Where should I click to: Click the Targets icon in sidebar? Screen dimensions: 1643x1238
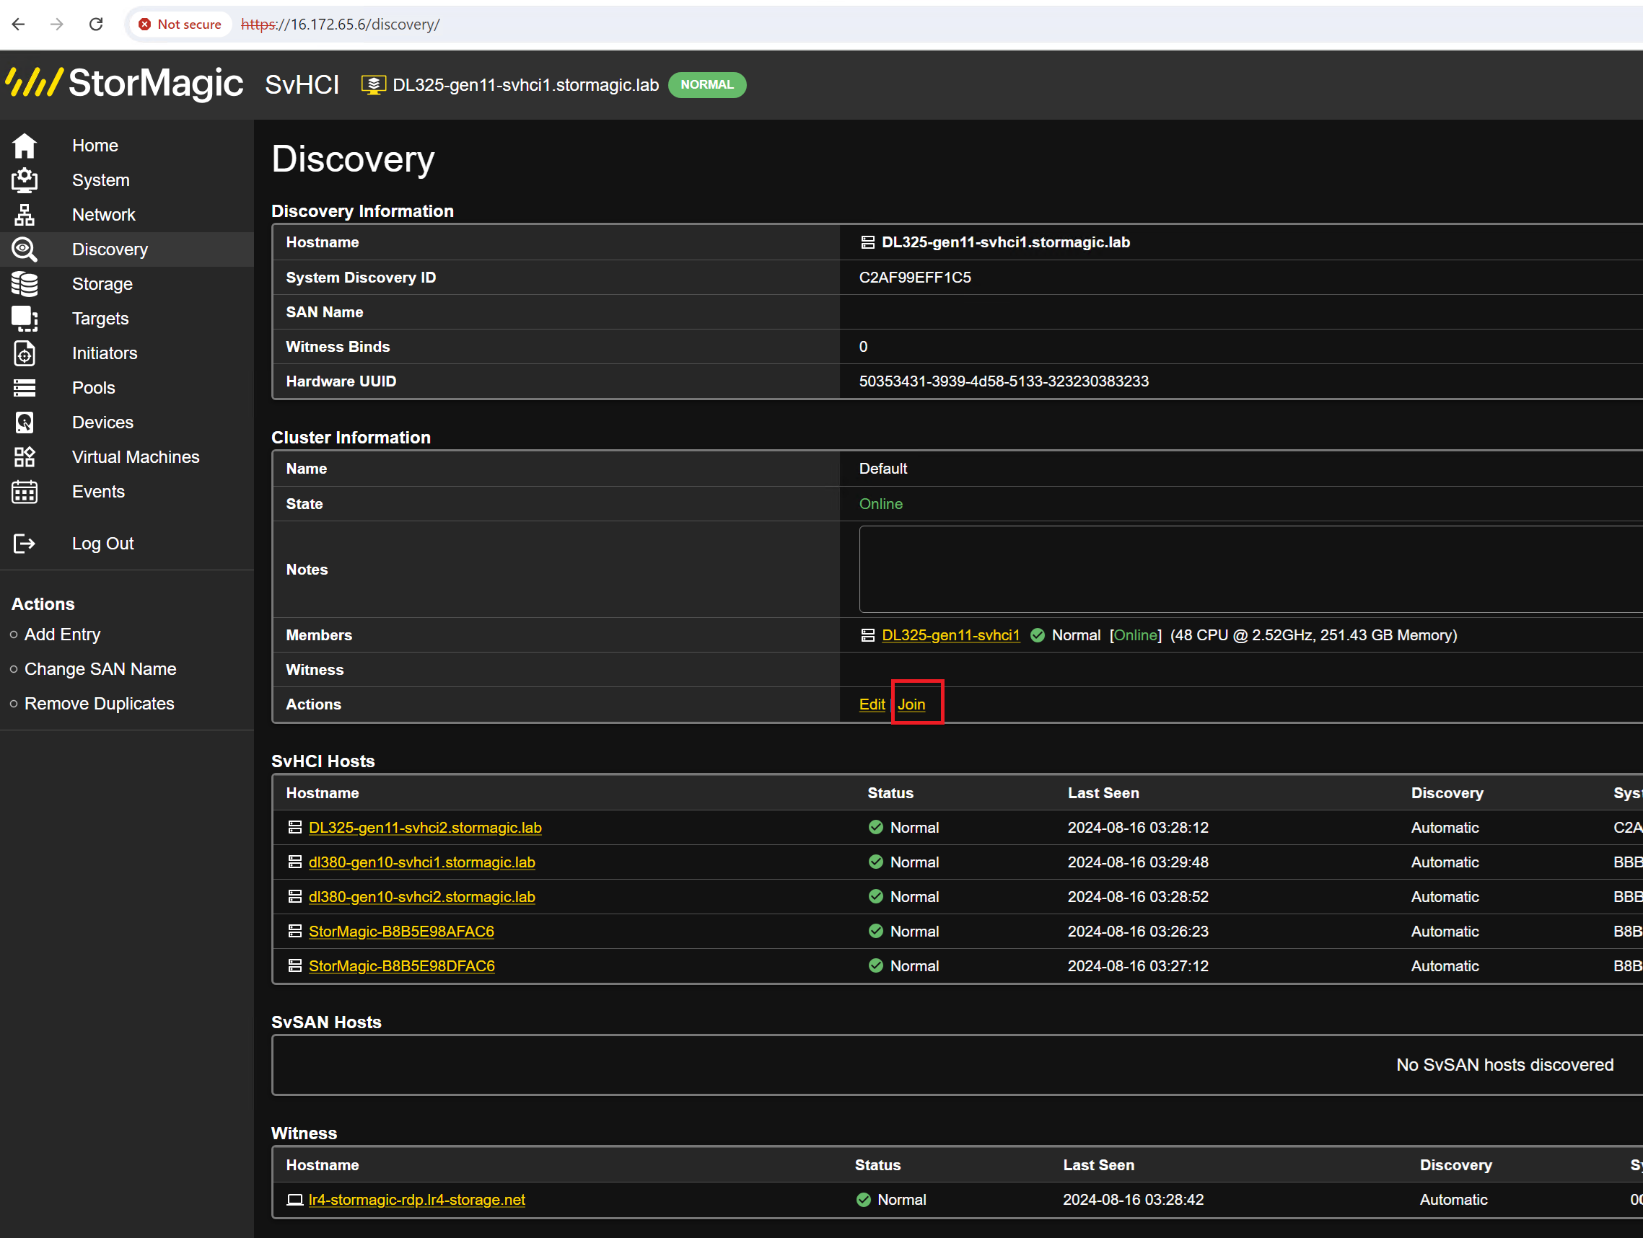pos(25,319)
